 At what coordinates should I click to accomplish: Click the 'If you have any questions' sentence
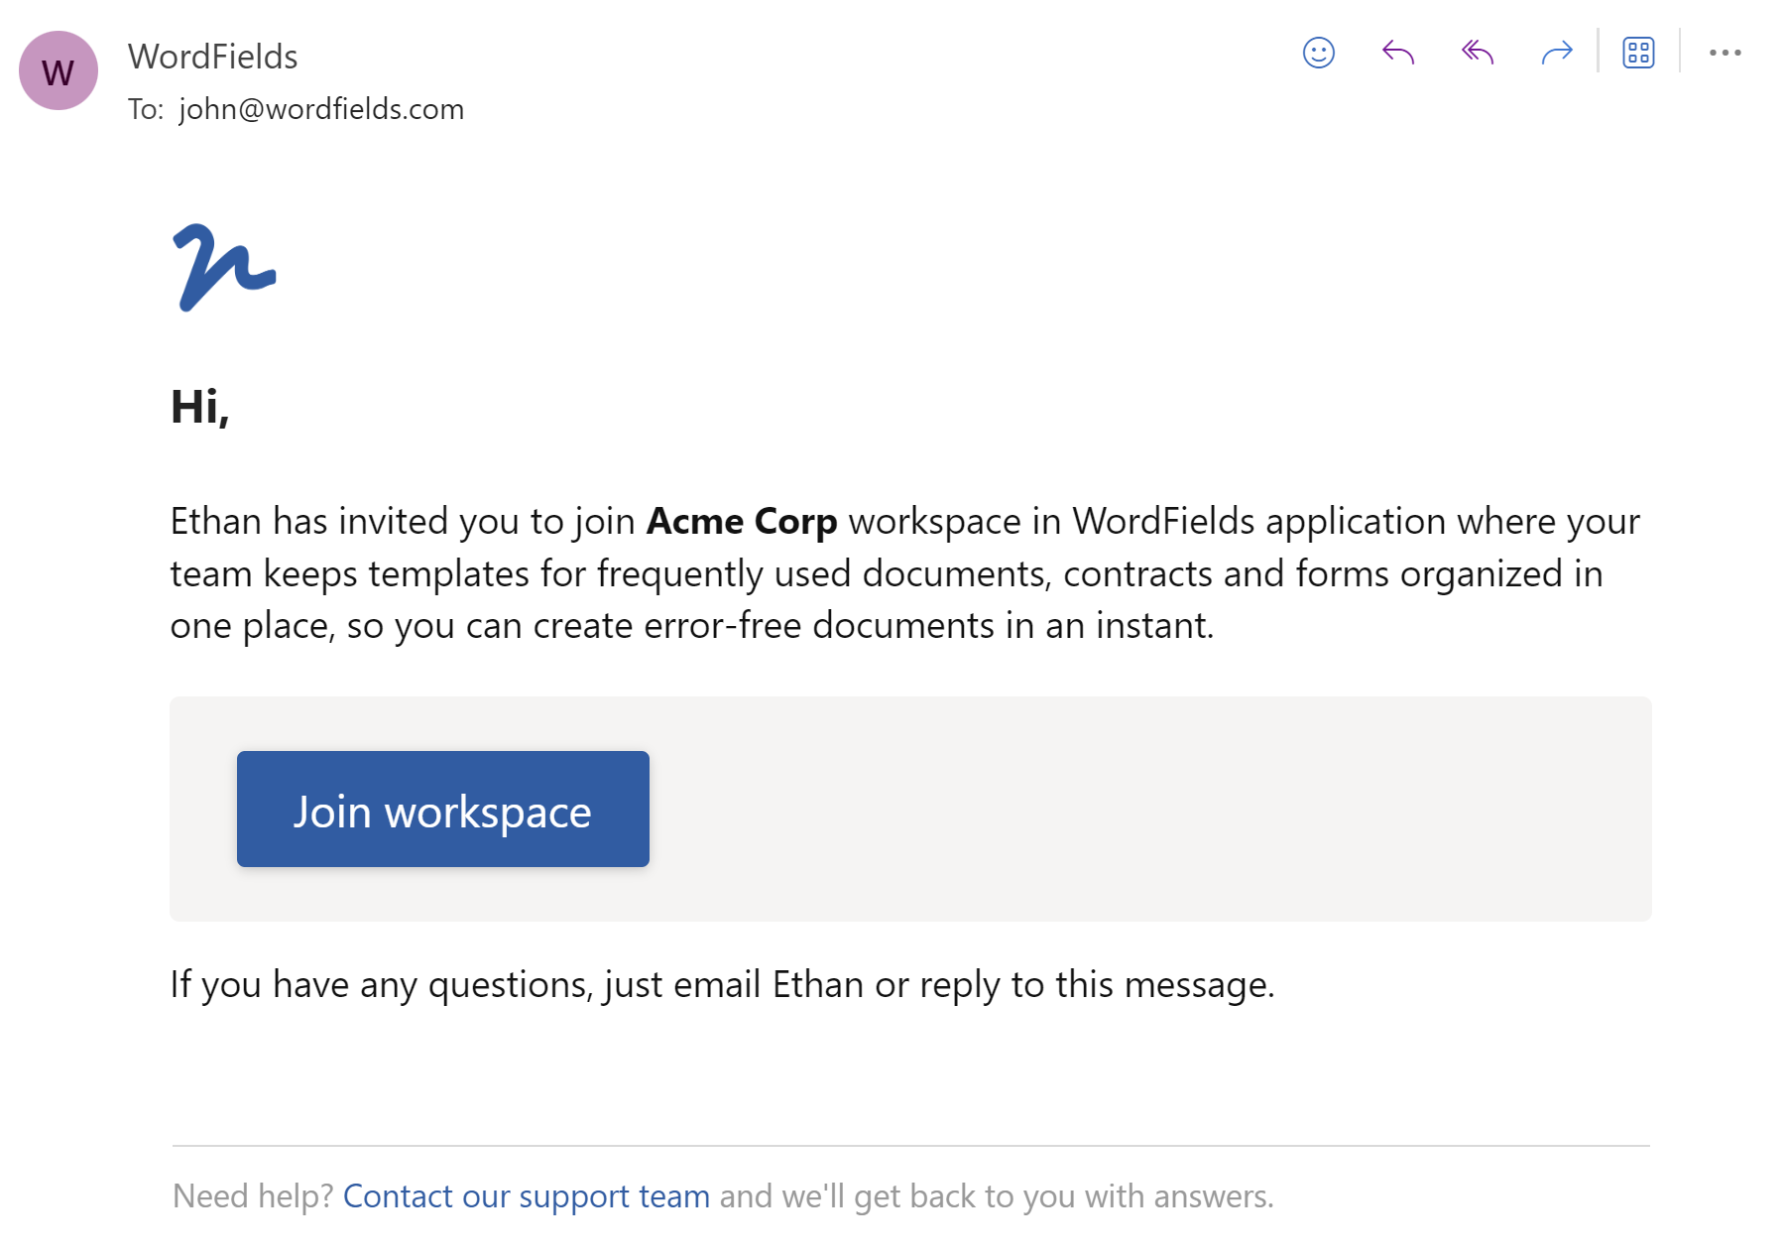point(722,985)
